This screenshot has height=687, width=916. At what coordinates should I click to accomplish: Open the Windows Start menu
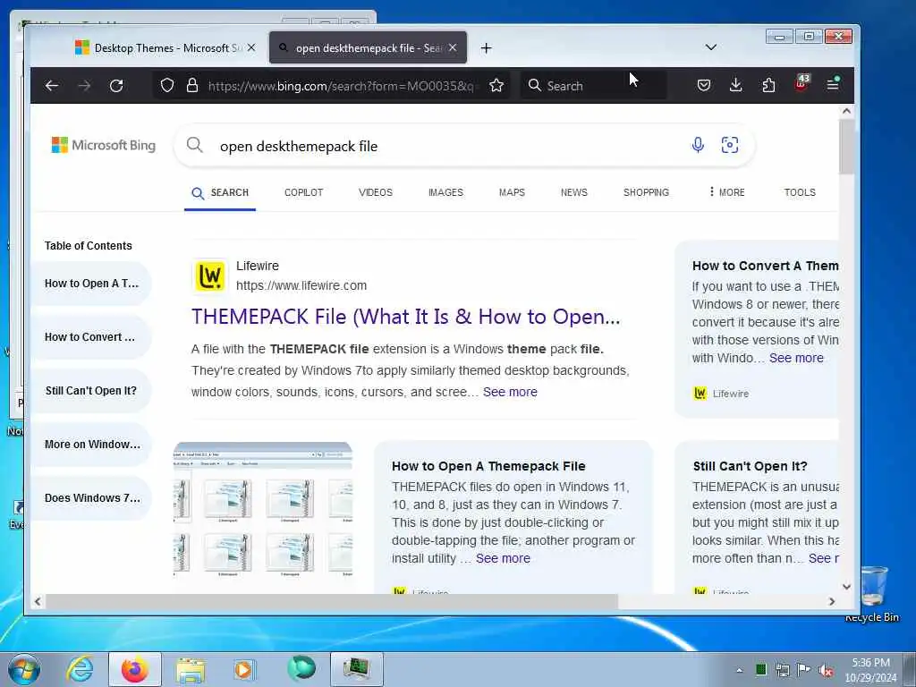click(24, 669)
